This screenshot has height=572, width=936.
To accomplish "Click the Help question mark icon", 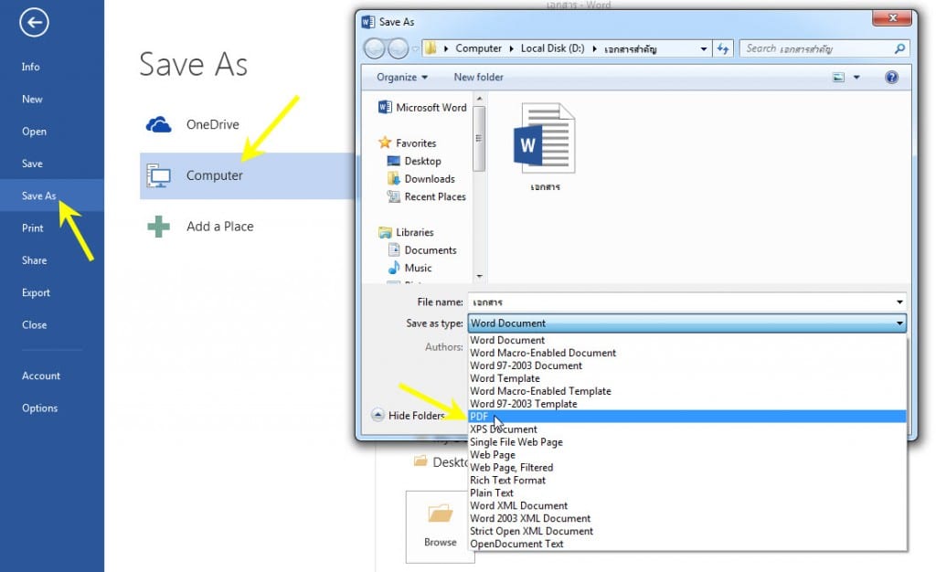I will coord(891,77).
